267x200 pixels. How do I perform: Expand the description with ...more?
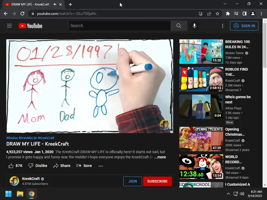[160, 157]
